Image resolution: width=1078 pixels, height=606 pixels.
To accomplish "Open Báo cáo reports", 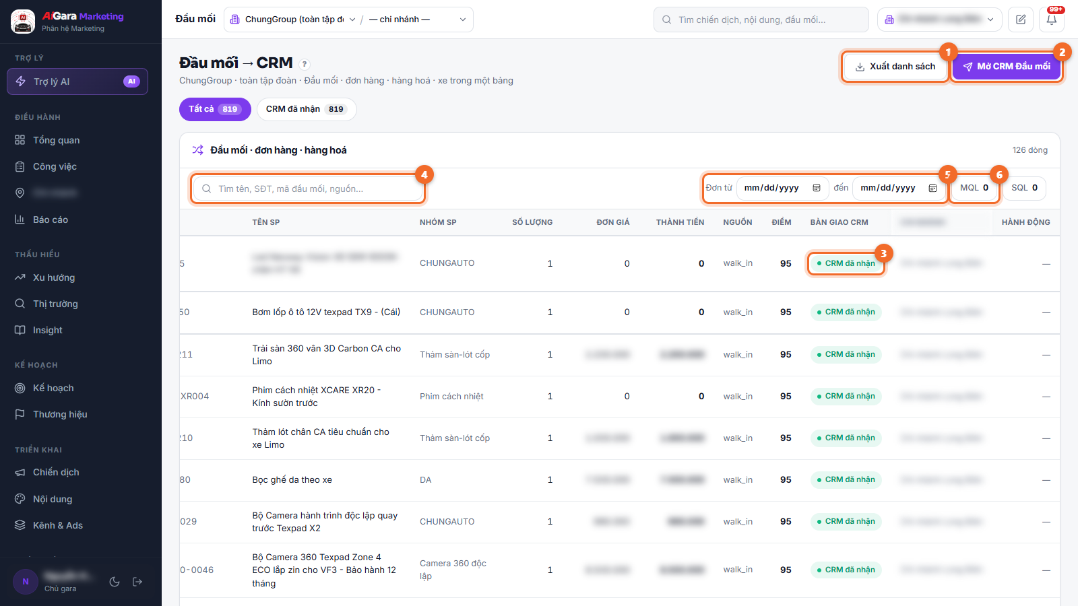I will pos(77,220).
